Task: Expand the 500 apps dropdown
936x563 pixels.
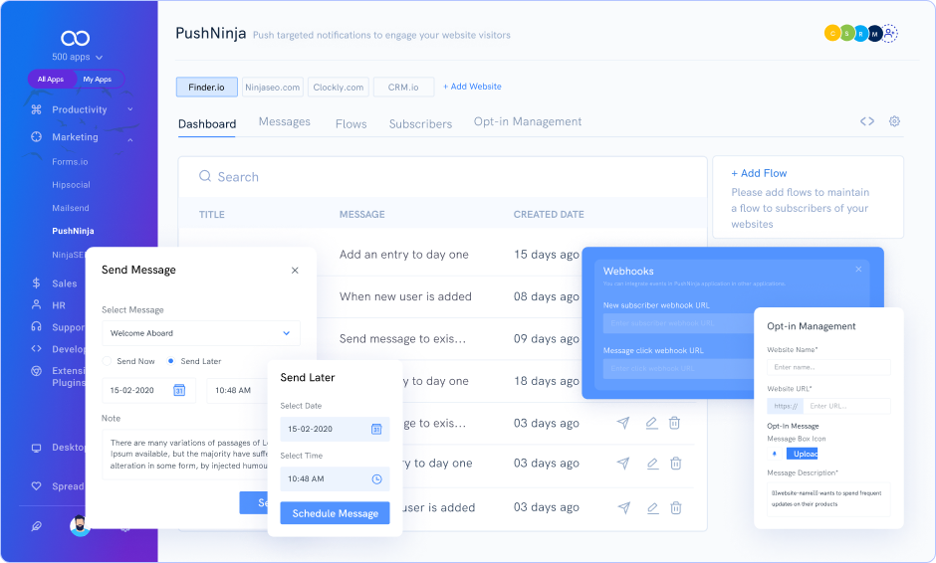Action: tap(76, 58)
